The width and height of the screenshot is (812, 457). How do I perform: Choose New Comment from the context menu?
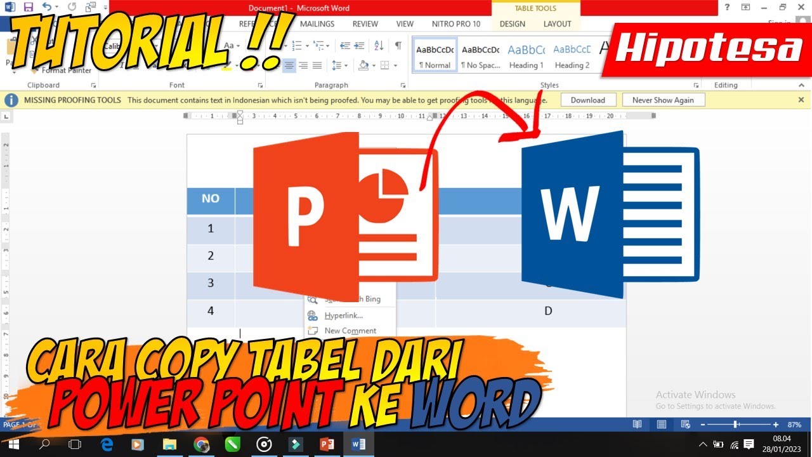(x=350, y=331)
